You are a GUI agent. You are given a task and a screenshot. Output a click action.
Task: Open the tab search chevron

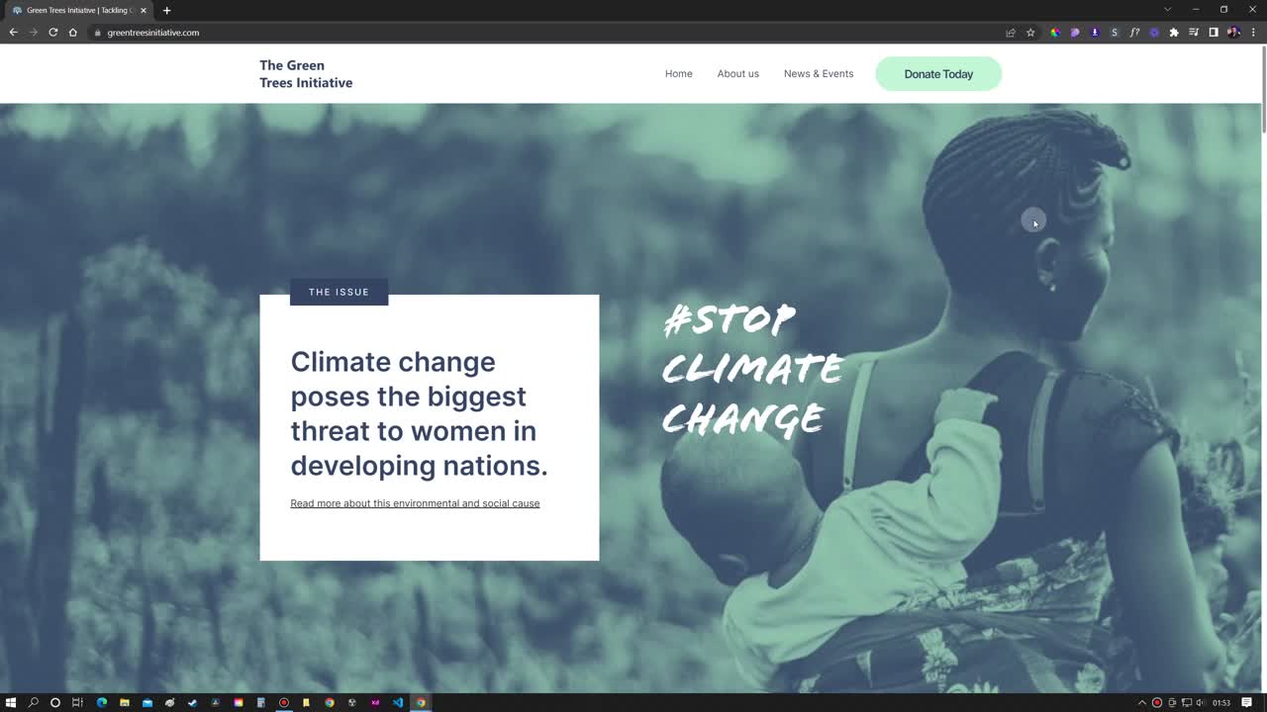tap(1167, 10)
